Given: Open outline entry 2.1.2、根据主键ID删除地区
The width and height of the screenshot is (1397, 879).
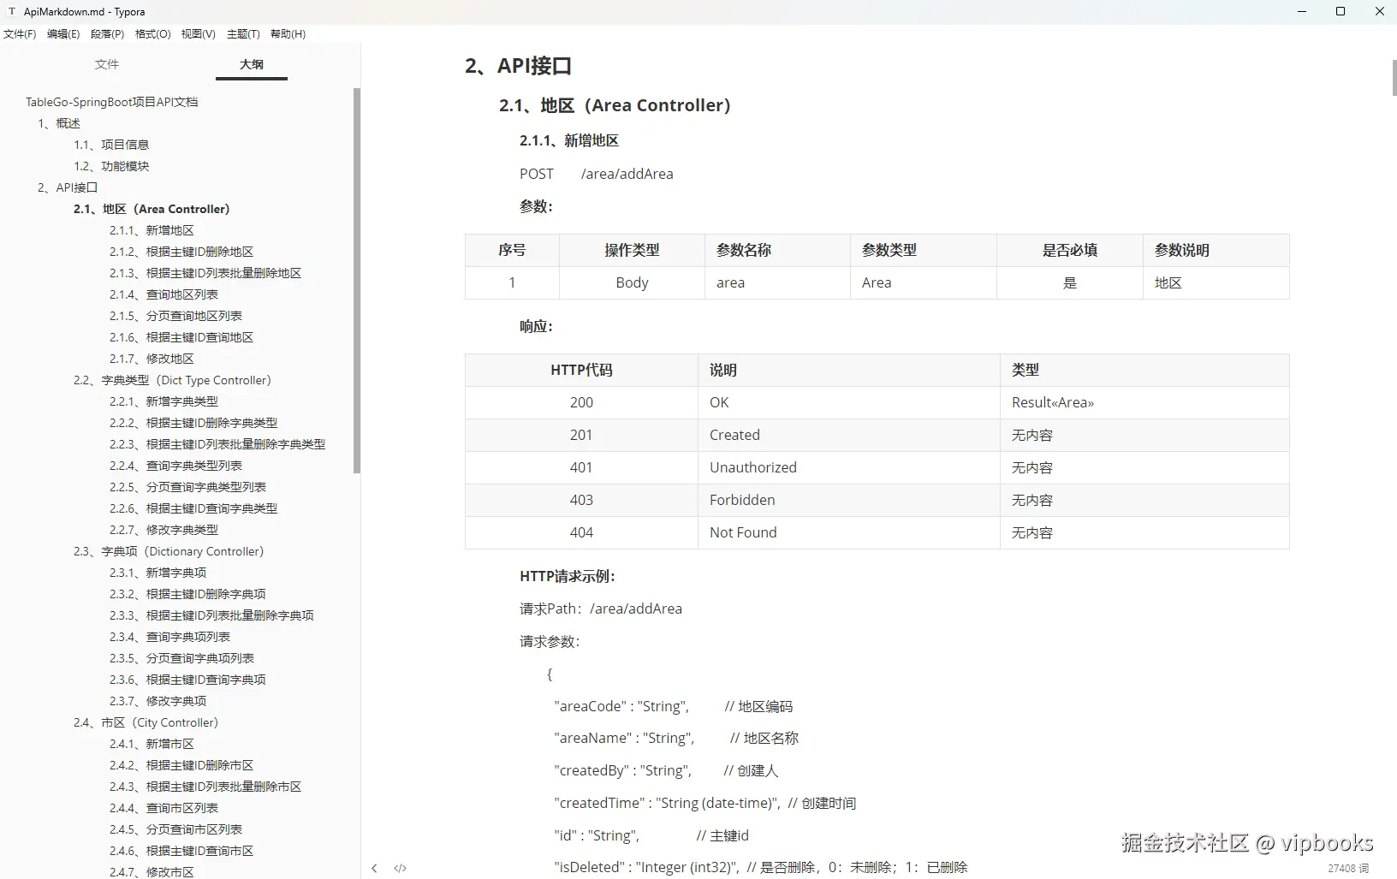Looking at the screenshot, I should tap(181, 252).
